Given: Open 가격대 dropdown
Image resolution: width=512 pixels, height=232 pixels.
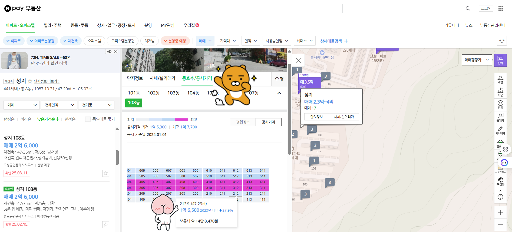Looking at the screenshot, I should click(x=228, y=41).
